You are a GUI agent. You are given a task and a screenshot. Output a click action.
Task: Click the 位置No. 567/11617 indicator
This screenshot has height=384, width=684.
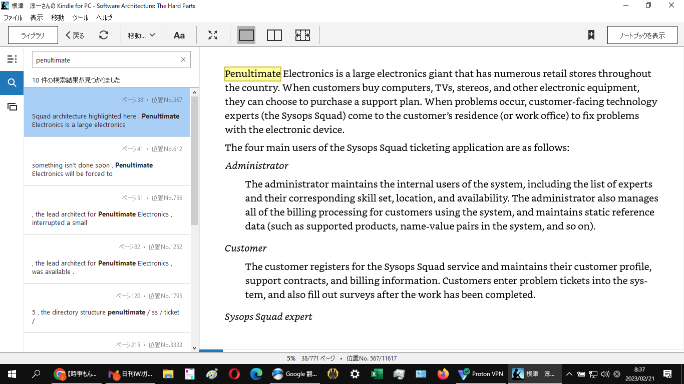point(372,358)
